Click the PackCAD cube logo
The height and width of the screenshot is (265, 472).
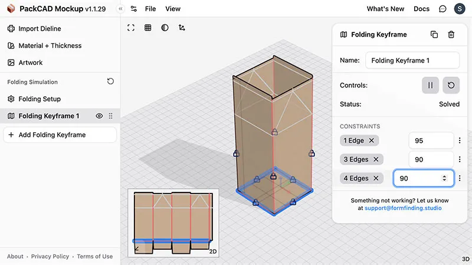(x=11, y=8)
